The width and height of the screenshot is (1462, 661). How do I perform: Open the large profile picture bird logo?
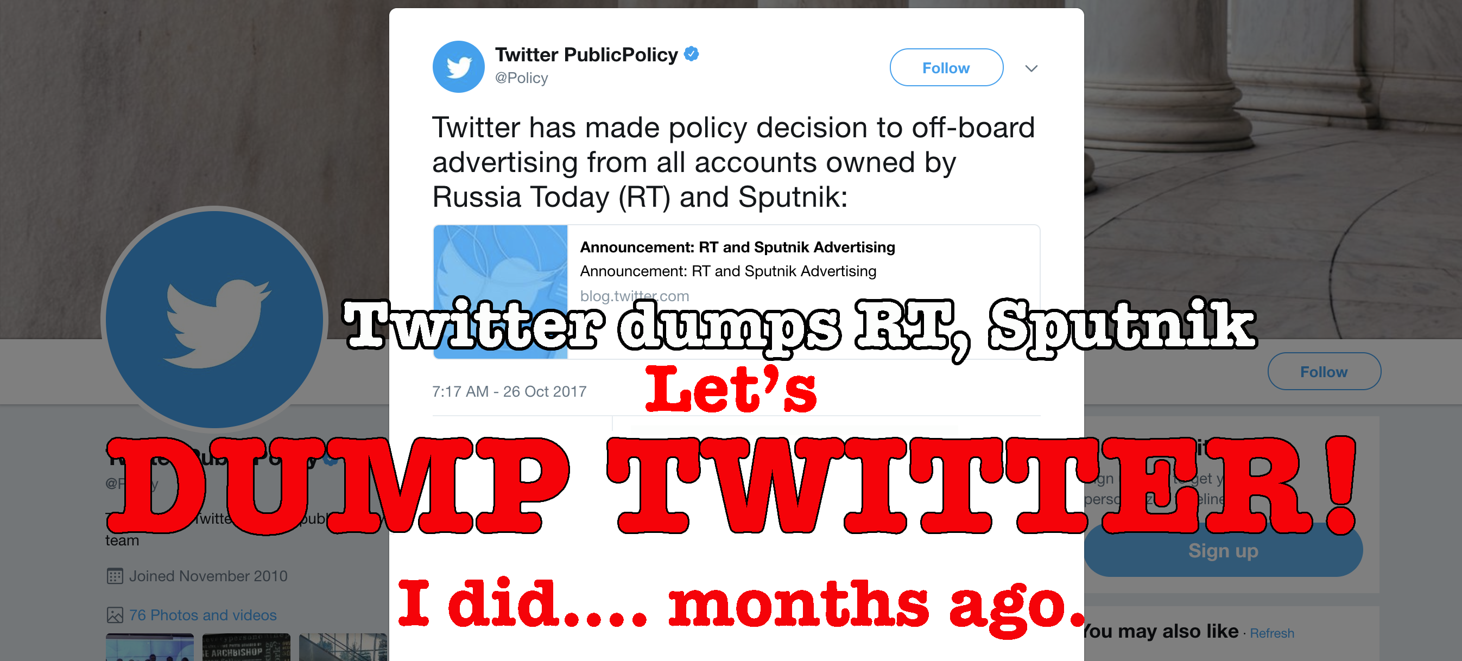214,320
